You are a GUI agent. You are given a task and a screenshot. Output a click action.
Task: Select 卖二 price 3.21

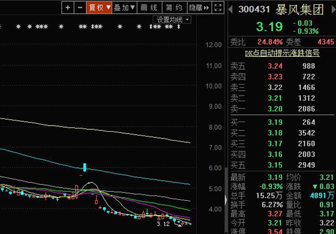(x=275, y=98)
